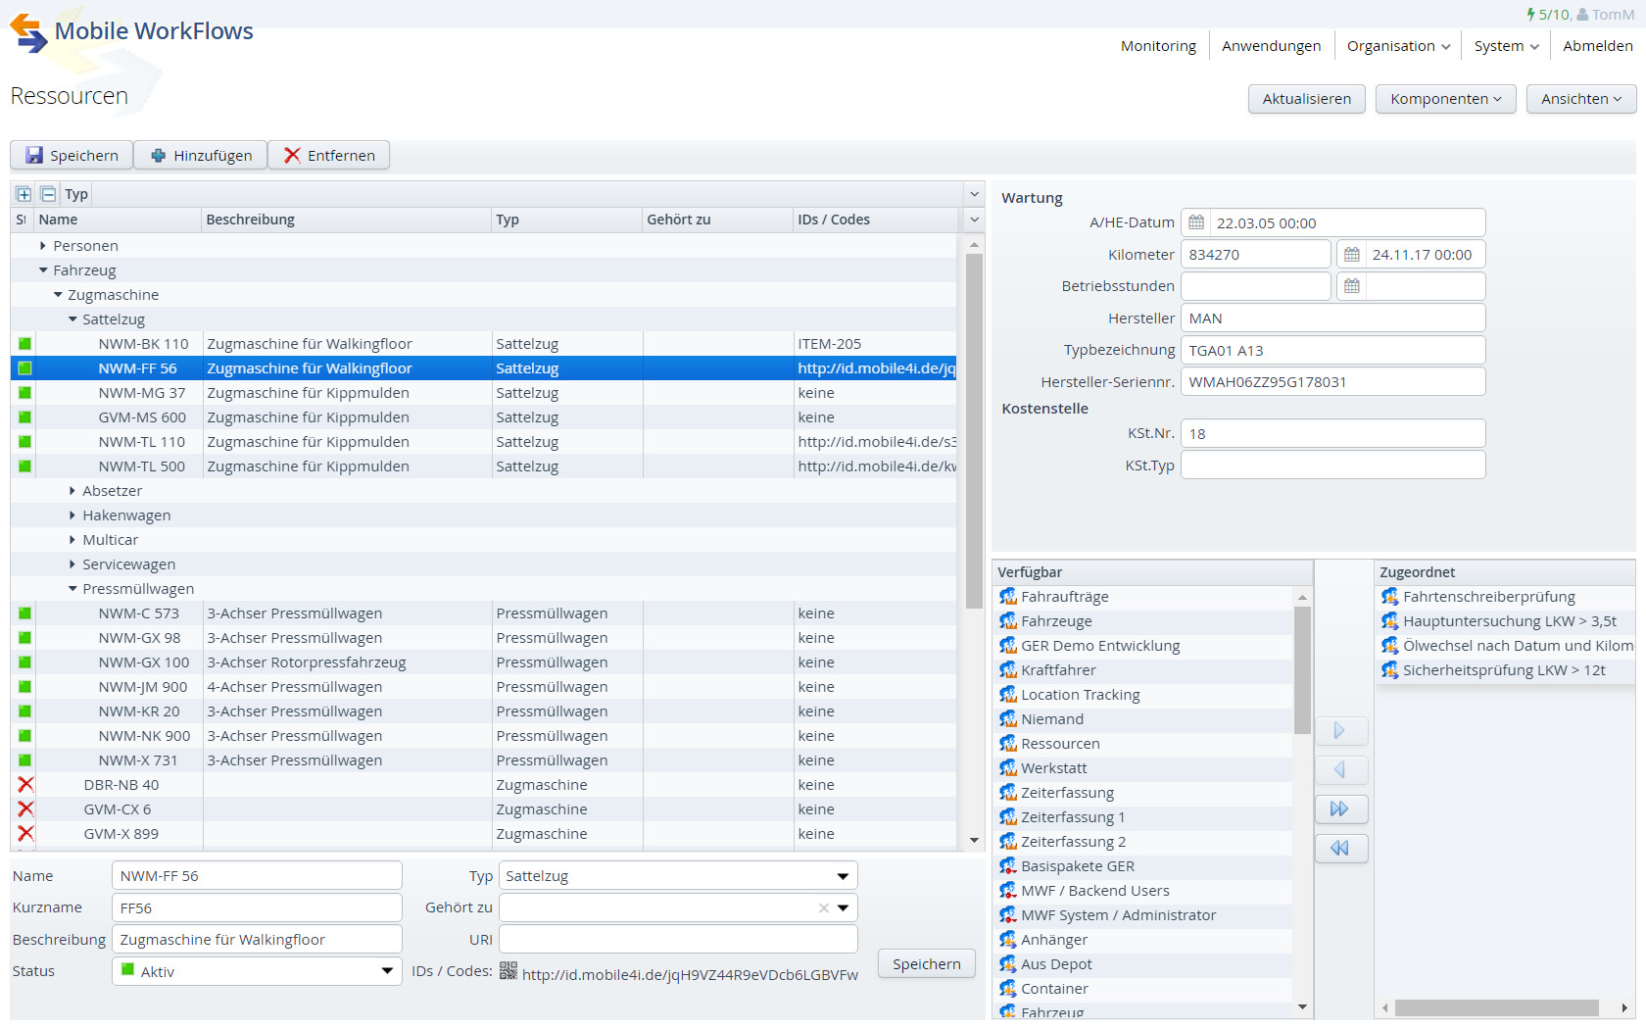Screen dimensions: 1646x1029
Task: Click the expand all tree plus icon
Action: coord(24,194)
